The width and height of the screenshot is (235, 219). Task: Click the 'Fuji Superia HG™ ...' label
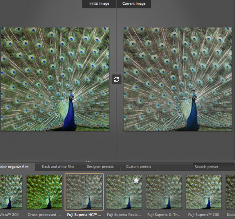[x=84, y=215]
